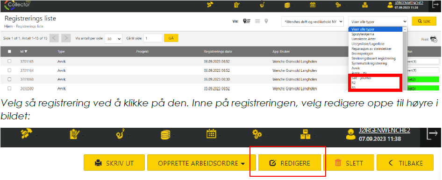Toggle select-all checkbox in table header
This screenshot has width=442, height=180.
point(10,51)
